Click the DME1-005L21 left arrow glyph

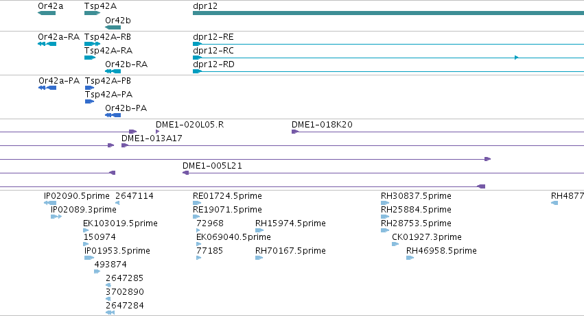pyautogui.click(x=185, y=173)
